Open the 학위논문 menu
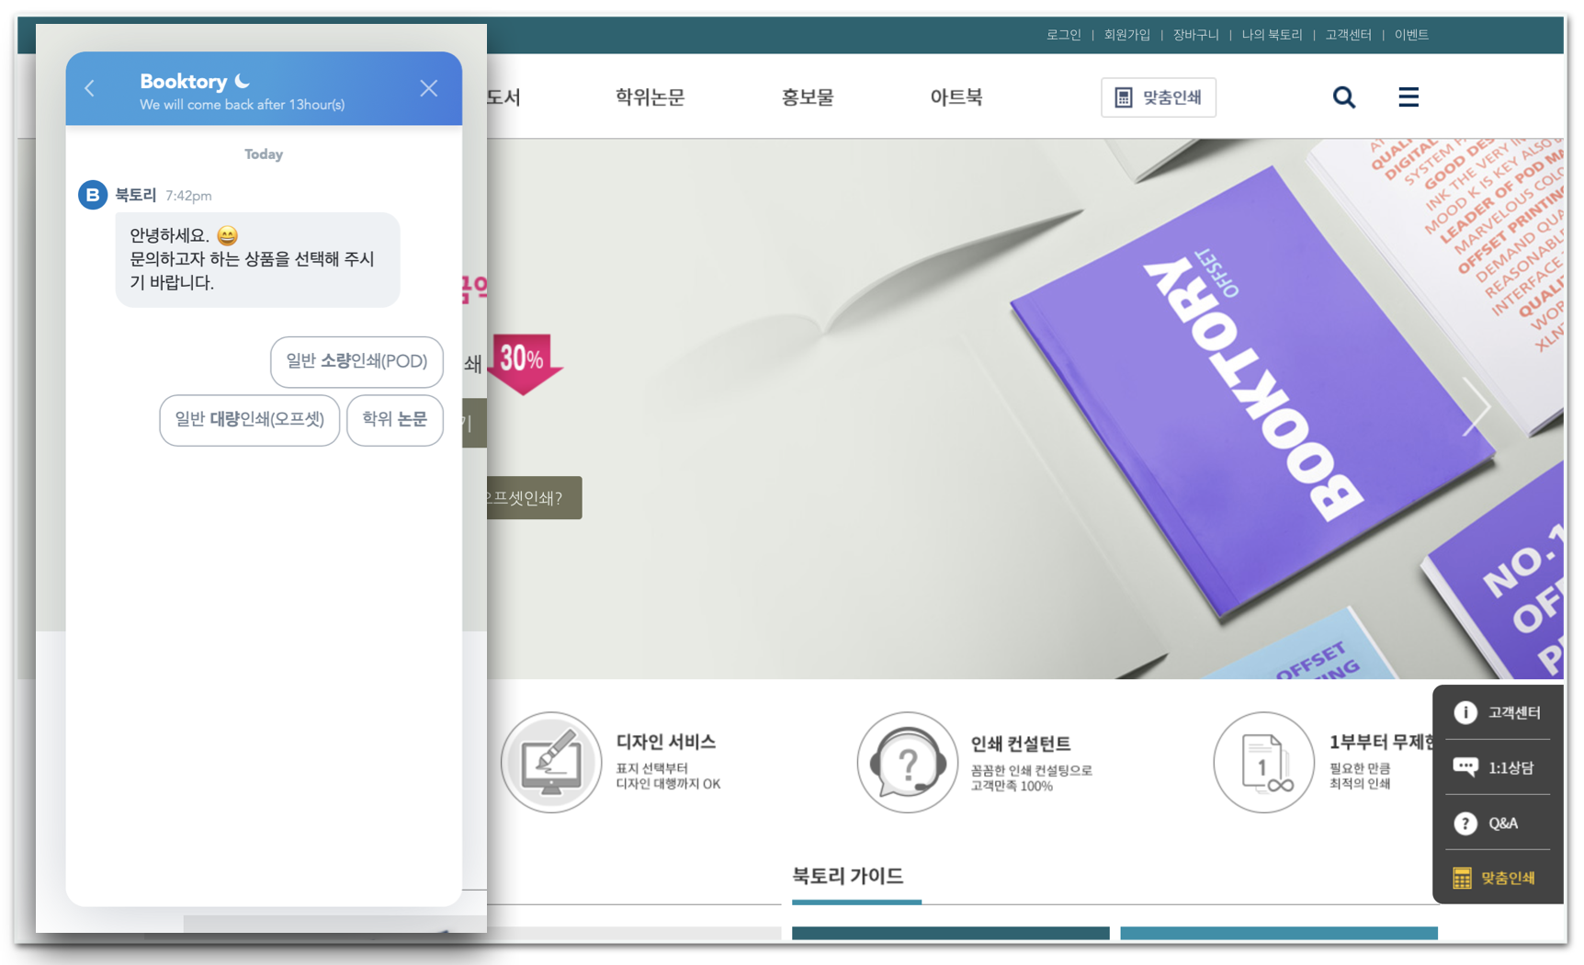This screenshot has height=965, width=1584. (651, 97)
